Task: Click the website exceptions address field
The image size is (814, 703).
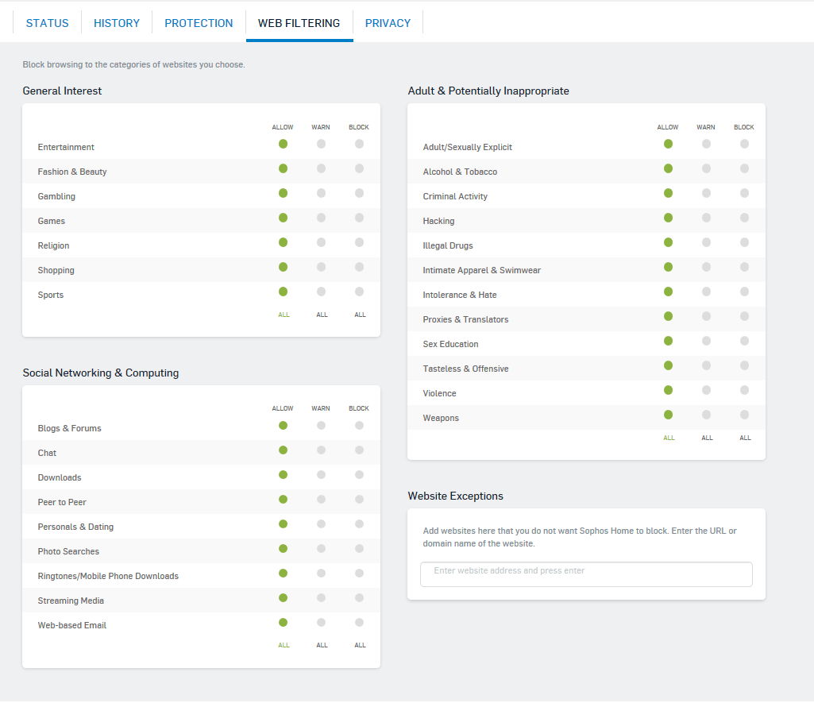Action: pos(586,574)
